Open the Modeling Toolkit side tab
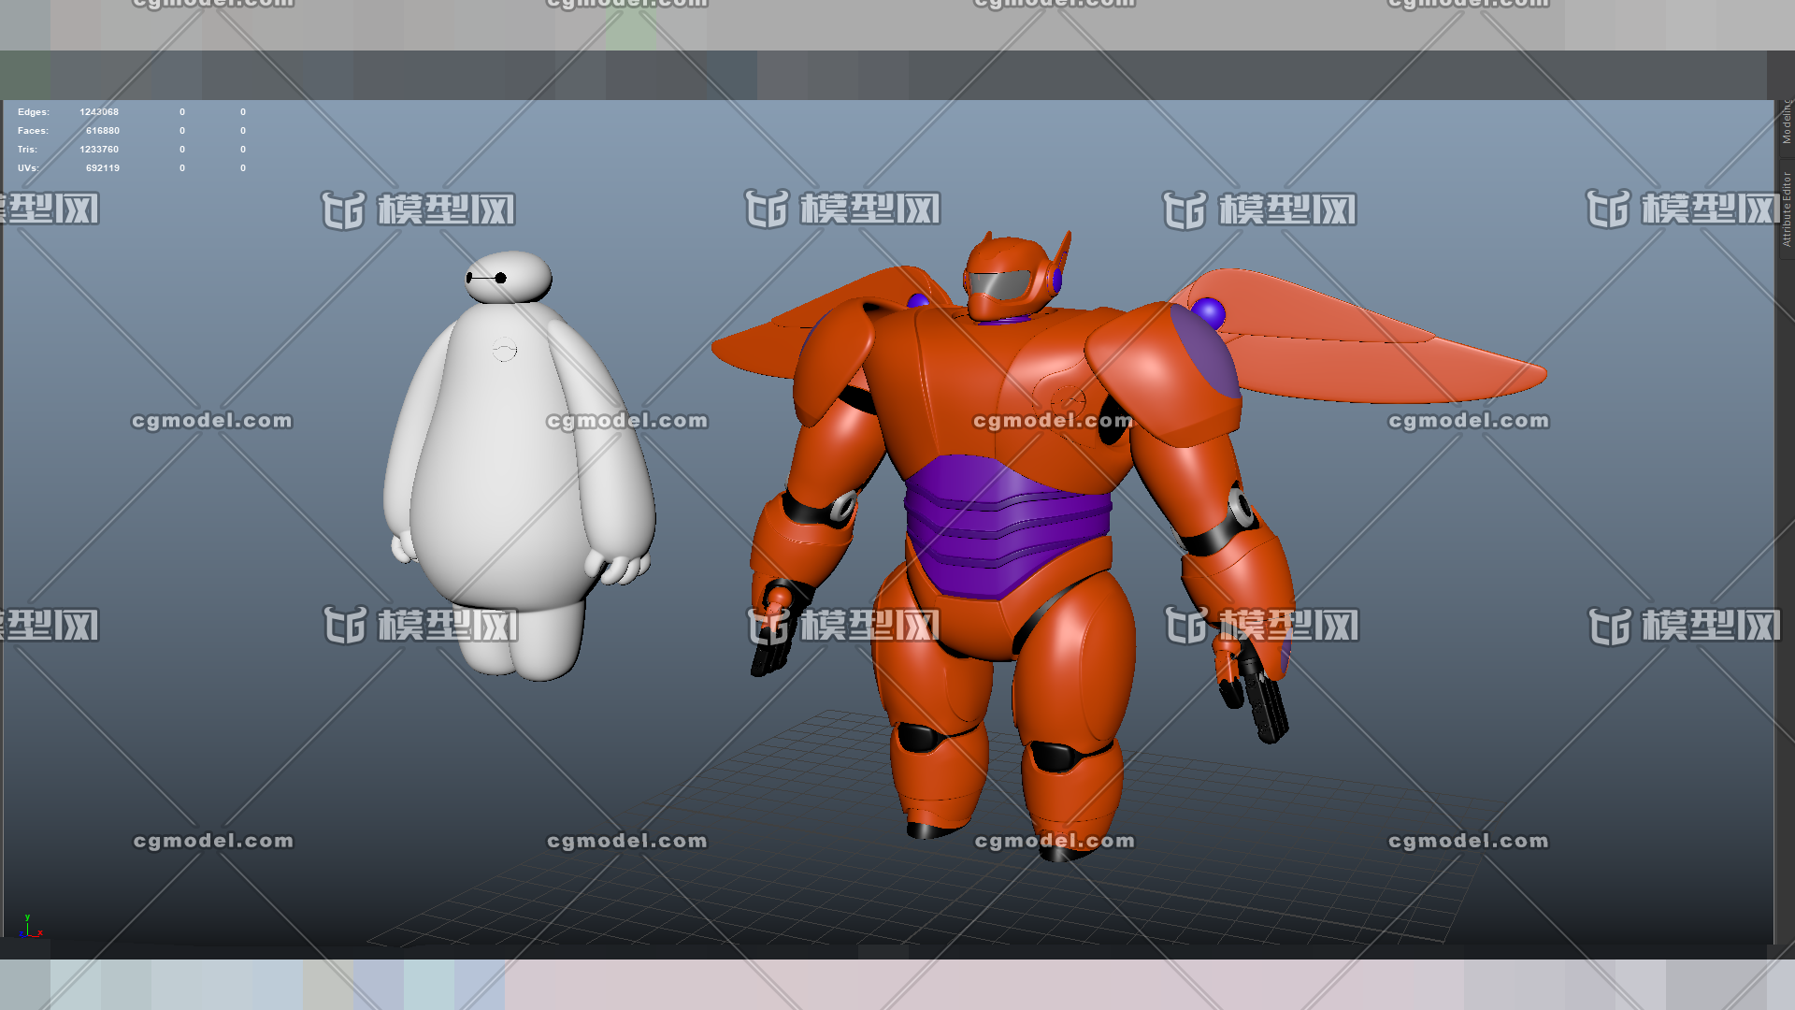Screen dimensions: 1795x1010 pos(1786,122)
